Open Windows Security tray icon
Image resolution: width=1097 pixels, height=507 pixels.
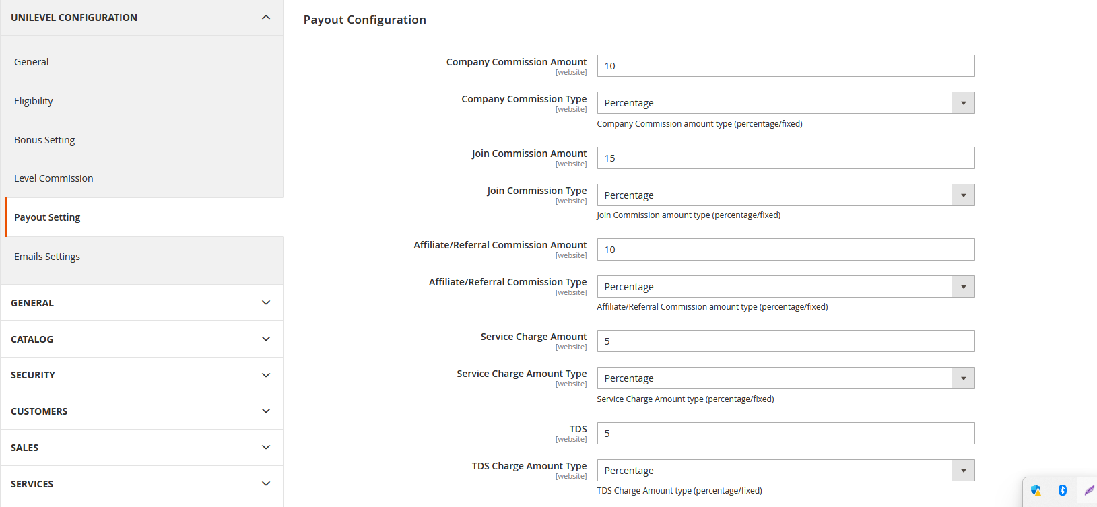1036,490
